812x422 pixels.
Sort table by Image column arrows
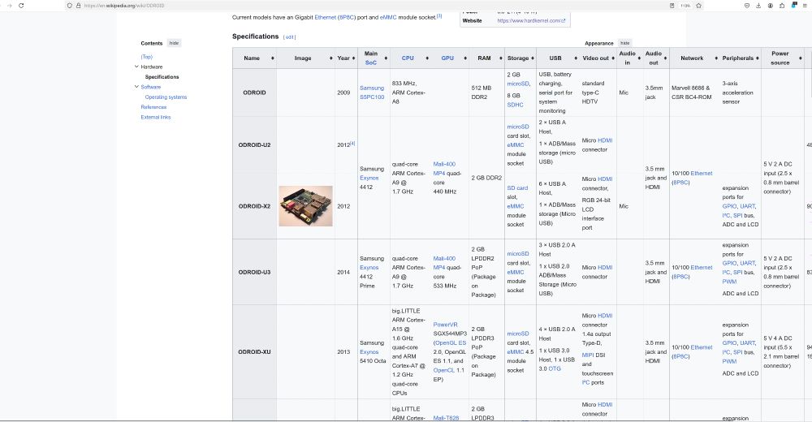(331, 58)
